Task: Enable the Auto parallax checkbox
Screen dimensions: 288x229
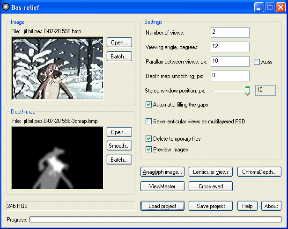Action: point(257,62)
